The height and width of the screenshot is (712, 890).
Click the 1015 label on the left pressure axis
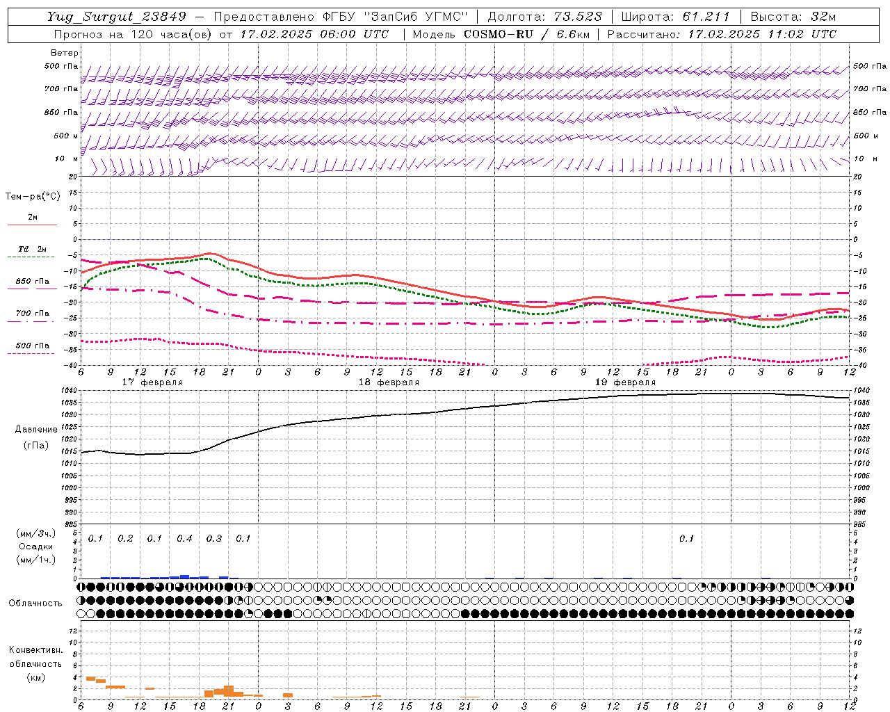[x=70, y=452]
